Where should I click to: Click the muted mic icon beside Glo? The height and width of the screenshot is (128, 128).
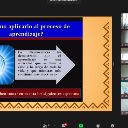(x=123, y=113)
